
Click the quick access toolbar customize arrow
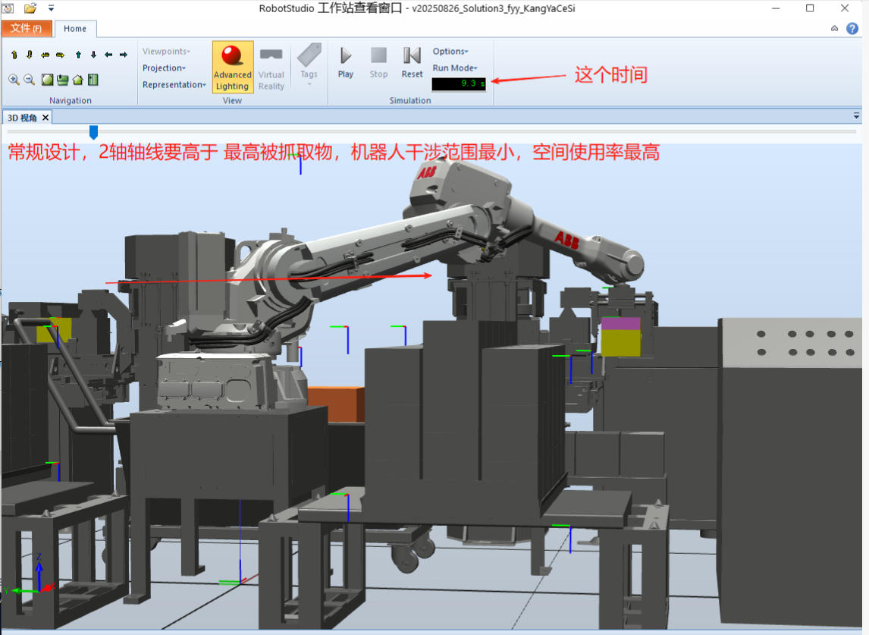click(51, 8)
